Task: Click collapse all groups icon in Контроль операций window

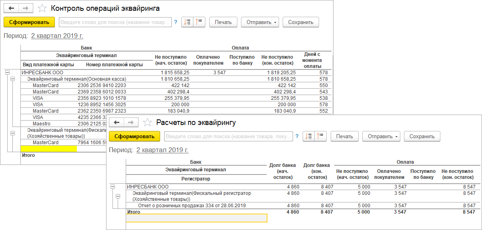Action: pos(199,22)
